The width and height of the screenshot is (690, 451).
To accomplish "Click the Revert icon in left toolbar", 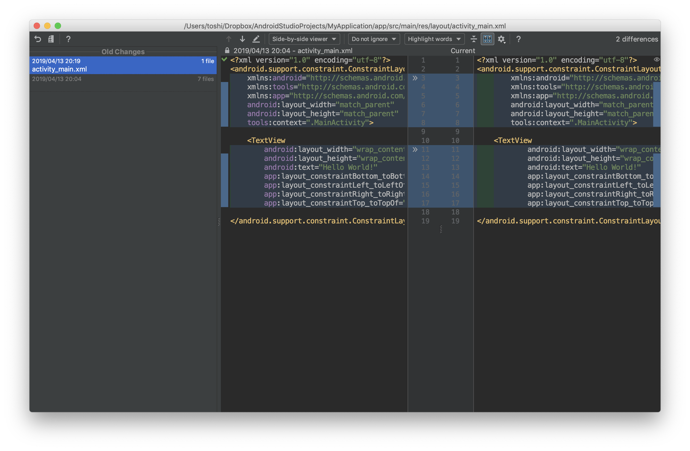I will (38, 39).
